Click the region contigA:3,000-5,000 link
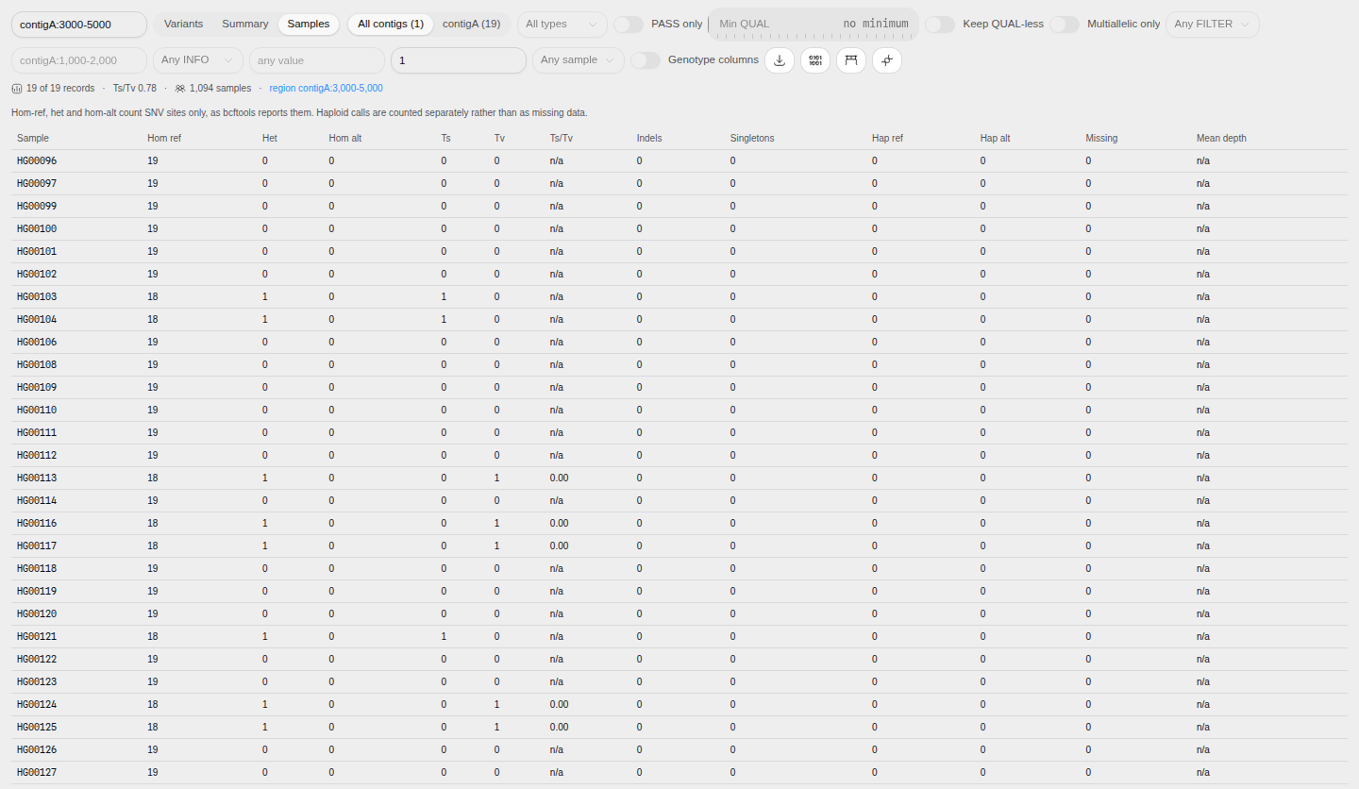 coord(326,89)
